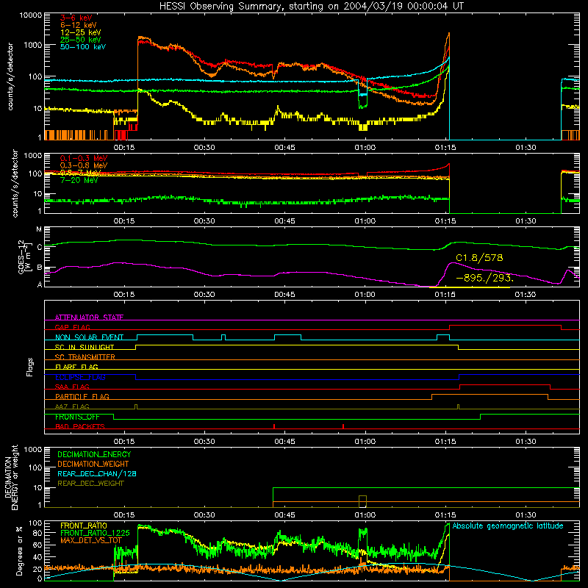Click the olive REAR_DEC_WEIGHT box near 01:00

pos(362,501)
